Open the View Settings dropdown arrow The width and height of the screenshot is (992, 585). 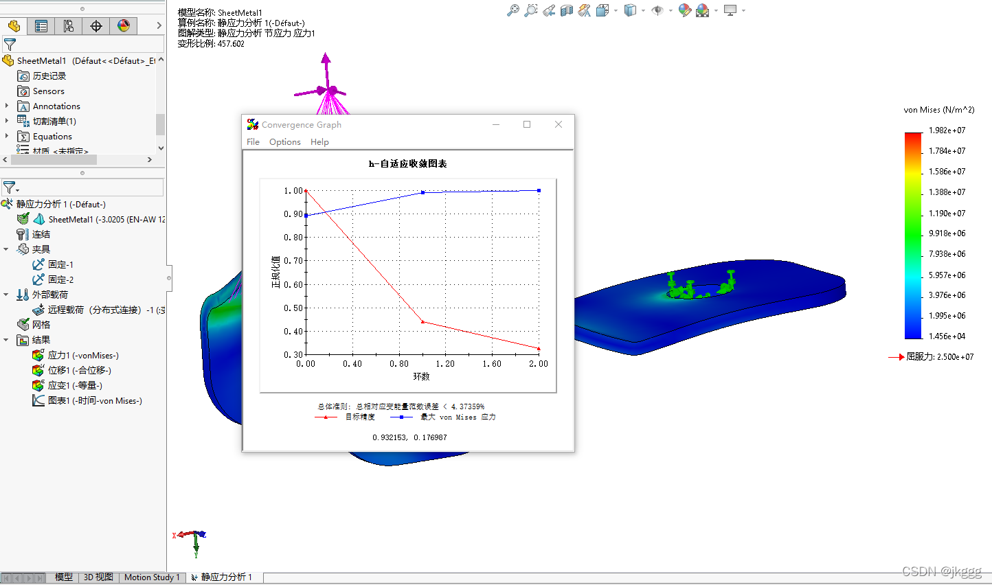743,10
